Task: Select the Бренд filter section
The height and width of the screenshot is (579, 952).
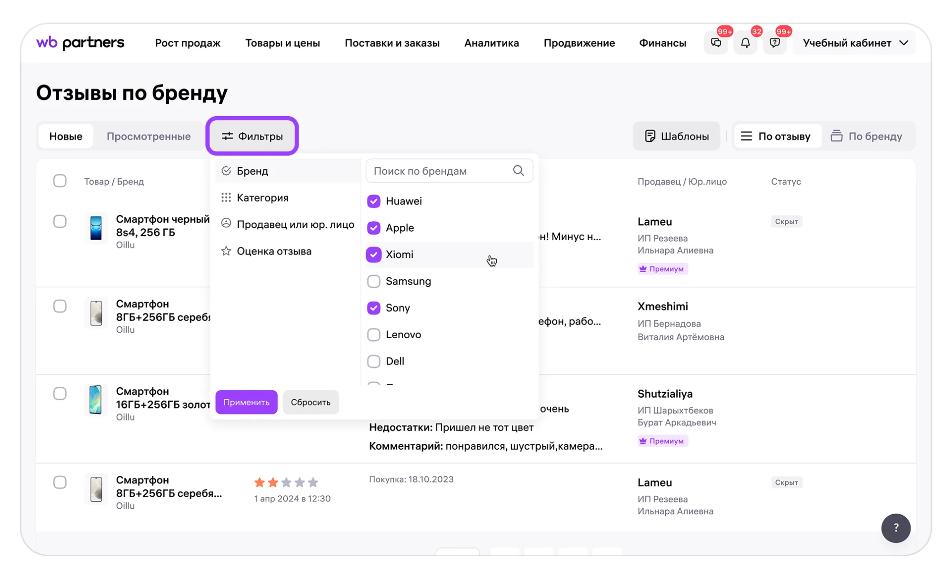Action: [288, 171]
